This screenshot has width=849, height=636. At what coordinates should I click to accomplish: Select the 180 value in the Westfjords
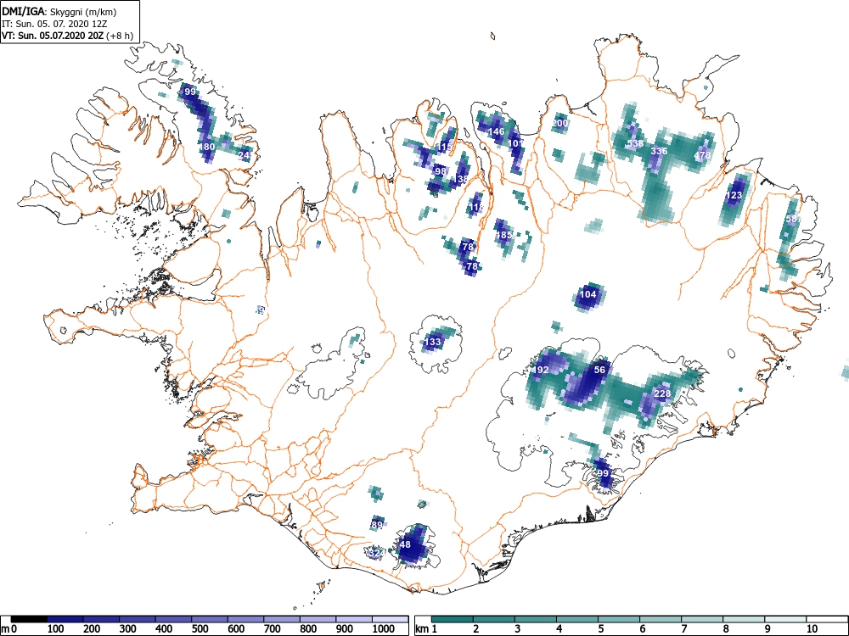[x=207, y=147]
